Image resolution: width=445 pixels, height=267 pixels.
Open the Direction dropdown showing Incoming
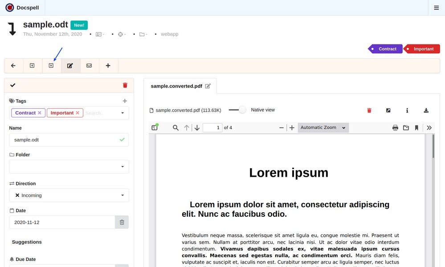pyautogui.click(x=69, y=195)
